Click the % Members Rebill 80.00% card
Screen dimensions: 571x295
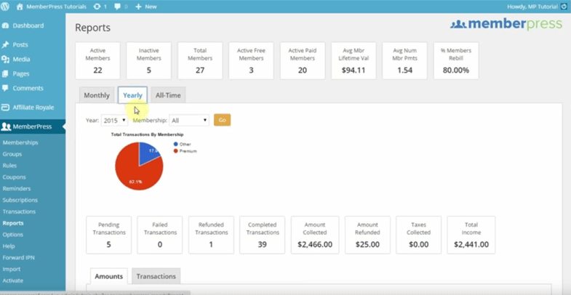coord(456,61)
